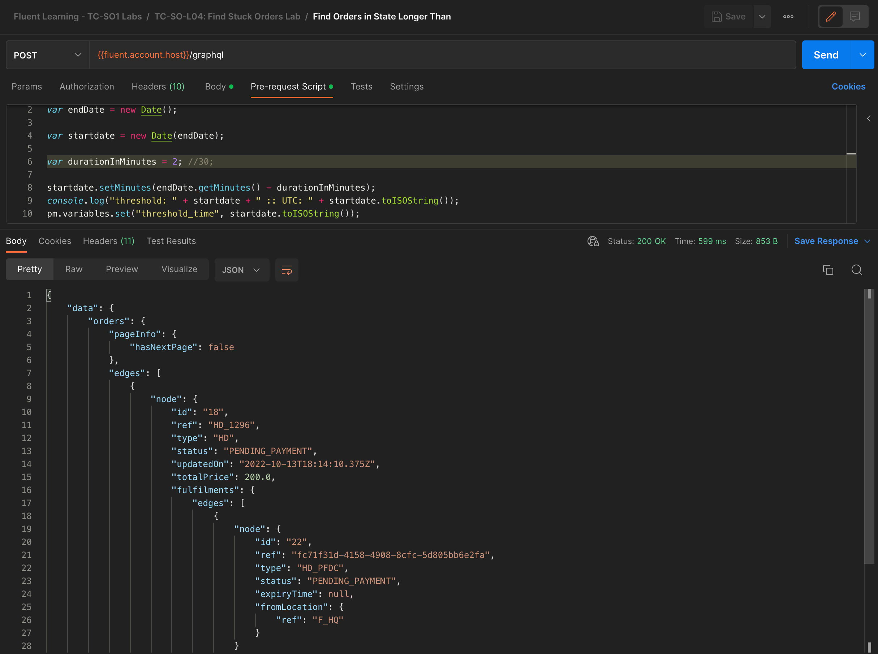Click the blue Send button

tap(826, 55)
